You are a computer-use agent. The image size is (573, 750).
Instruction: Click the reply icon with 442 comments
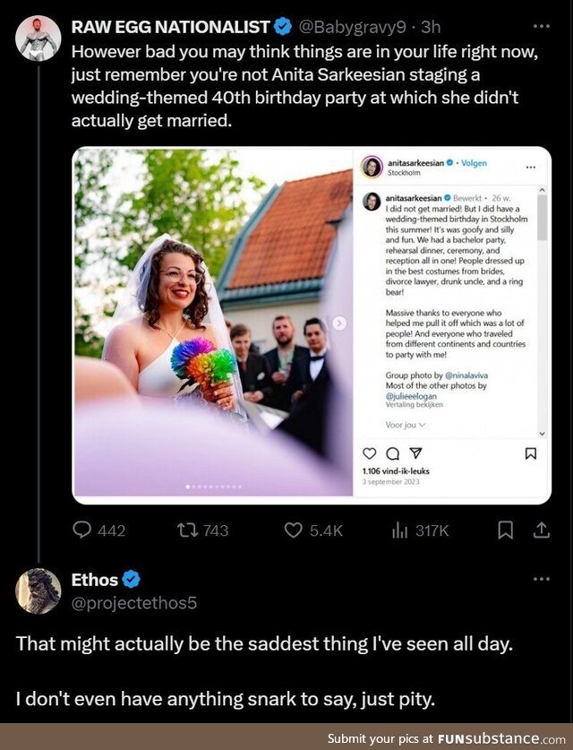pos(82,530)
